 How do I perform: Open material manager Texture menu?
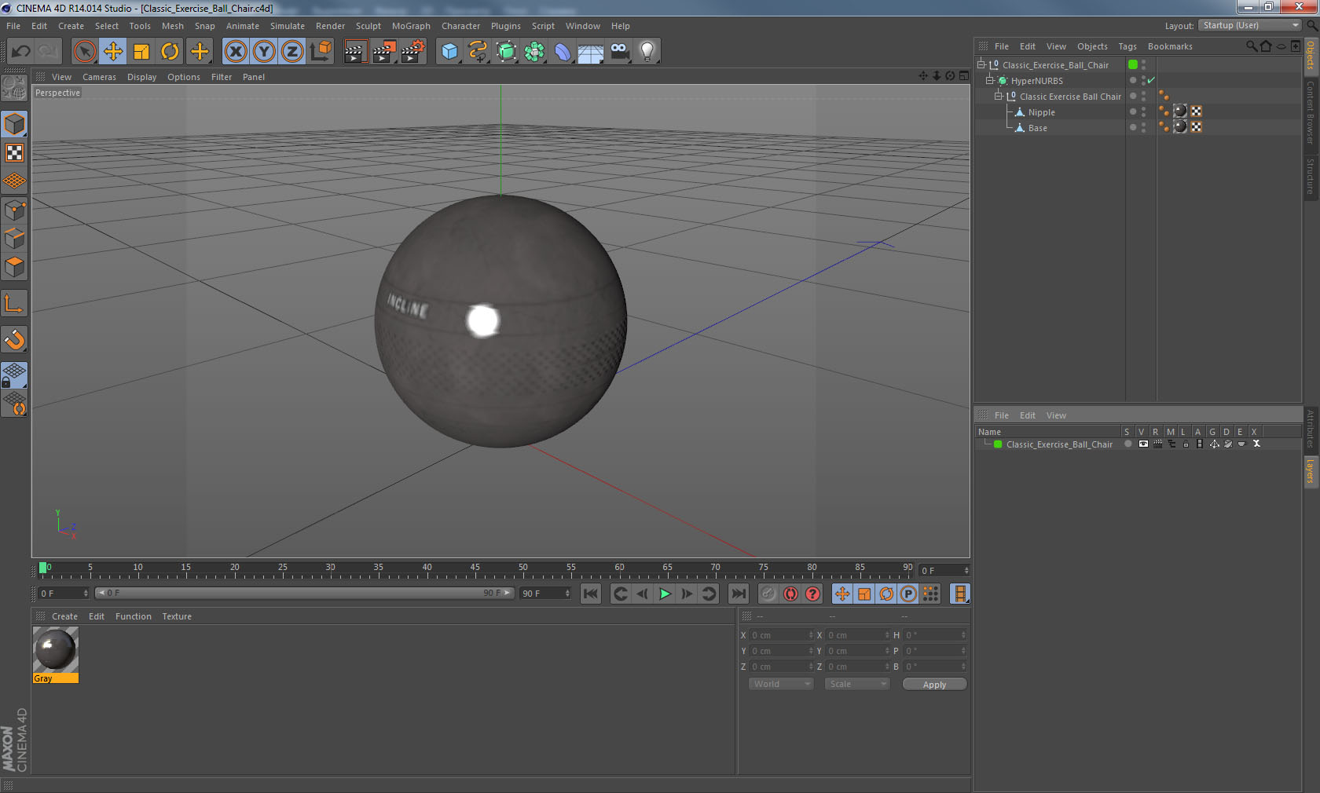coord(177,616)
